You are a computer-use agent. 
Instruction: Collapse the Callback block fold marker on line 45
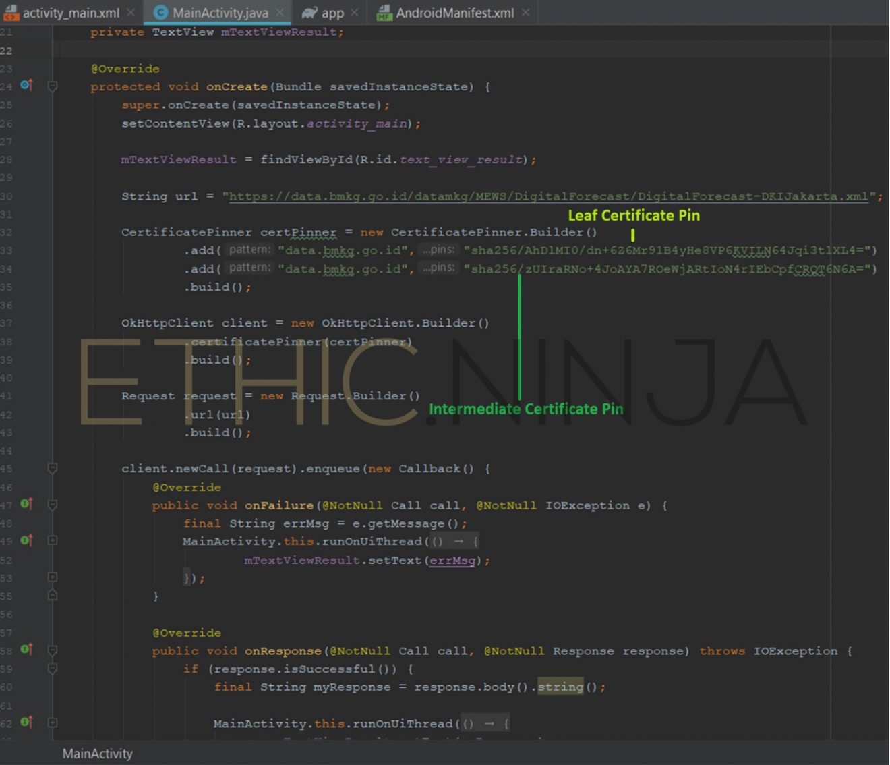click(53, 468)
